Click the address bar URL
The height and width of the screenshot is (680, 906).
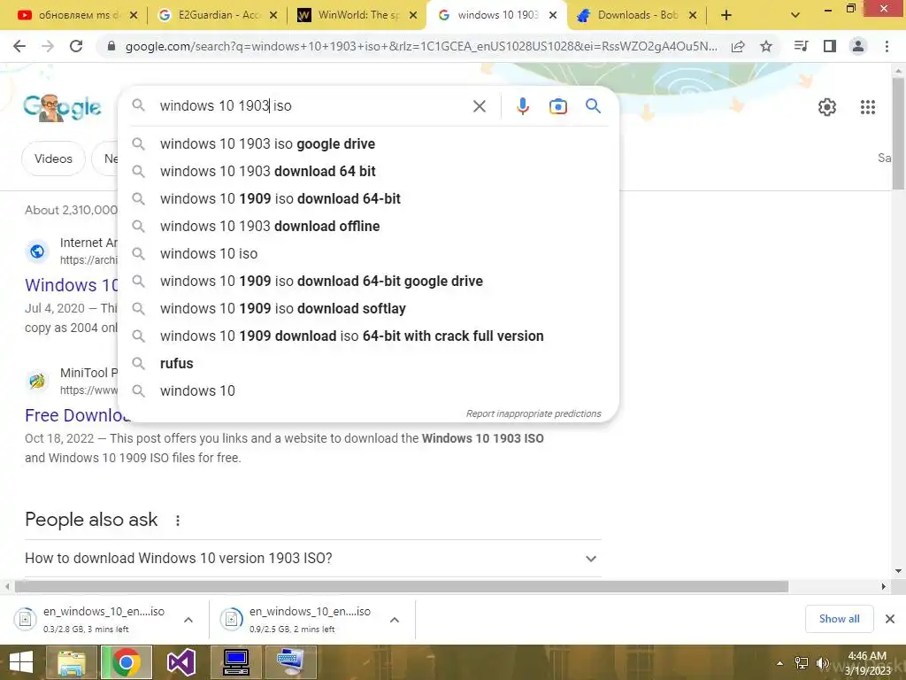421,46
